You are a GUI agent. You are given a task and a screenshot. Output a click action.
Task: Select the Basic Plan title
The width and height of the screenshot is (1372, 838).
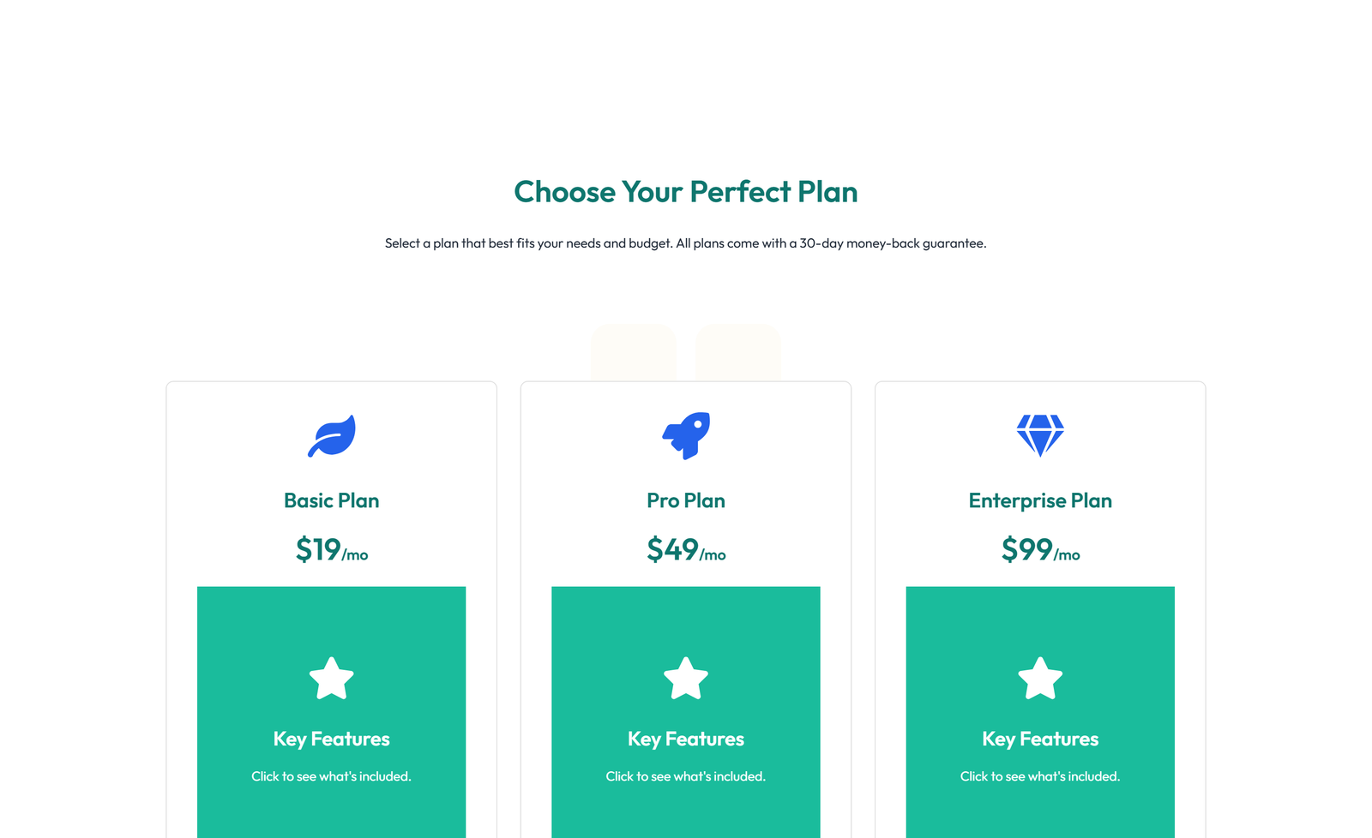332,500
